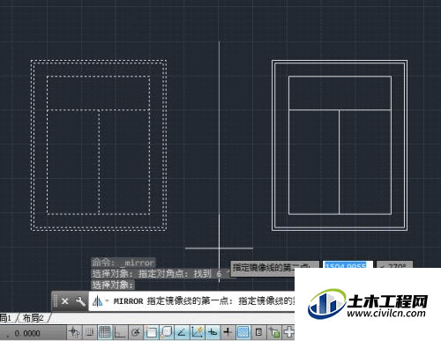Image resolution: width=441 pixels, height=341 pixels.
Task: Switch to the 布局2 layout tab
Action: (x=33, y=318)
